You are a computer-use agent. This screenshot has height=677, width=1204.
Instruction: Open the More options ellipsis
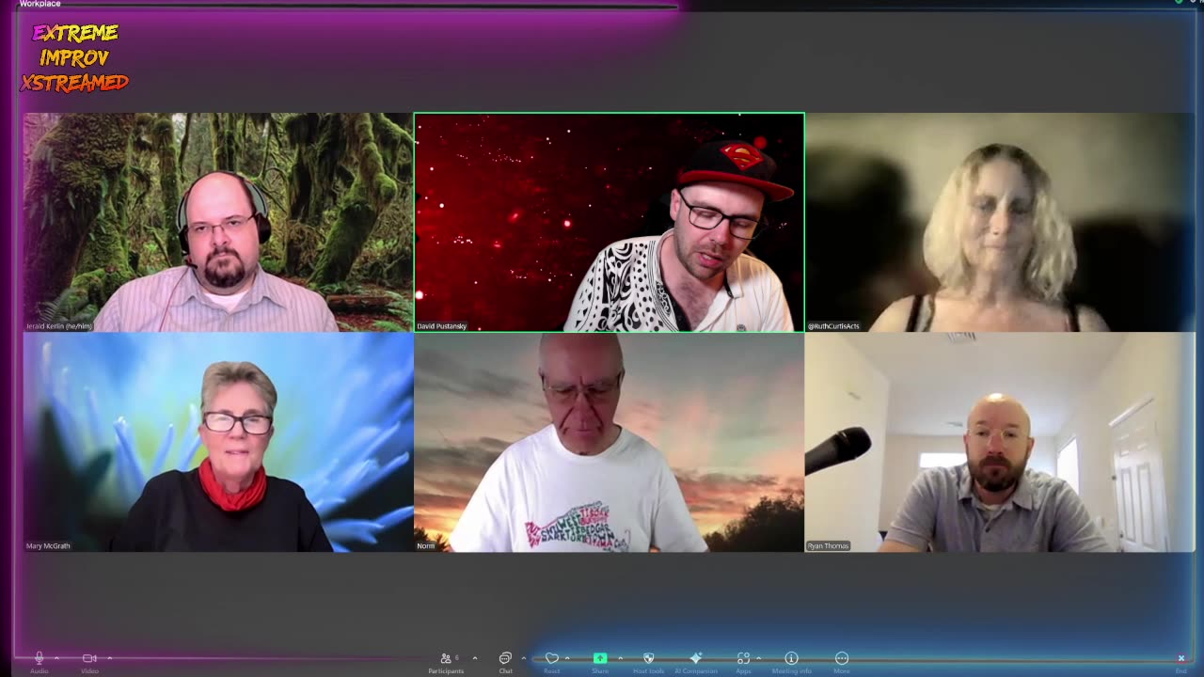842,662
